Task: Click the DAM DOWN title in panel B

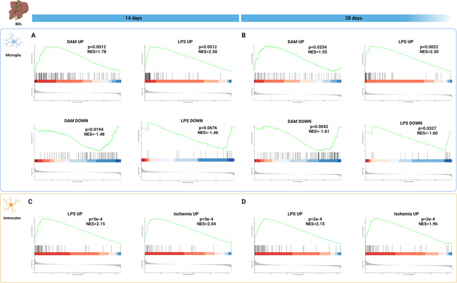Action: click(300, 121)
